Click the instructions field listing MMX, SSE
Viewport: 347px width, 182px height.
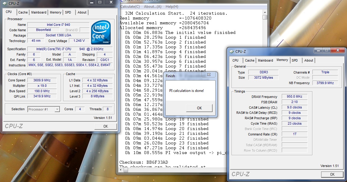point(70,65)
